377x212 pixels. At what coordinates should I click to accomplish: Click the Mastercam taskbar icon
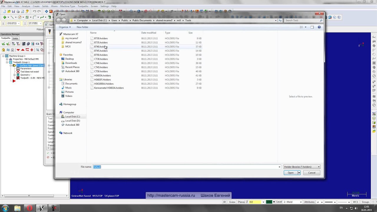pos(42,208)
